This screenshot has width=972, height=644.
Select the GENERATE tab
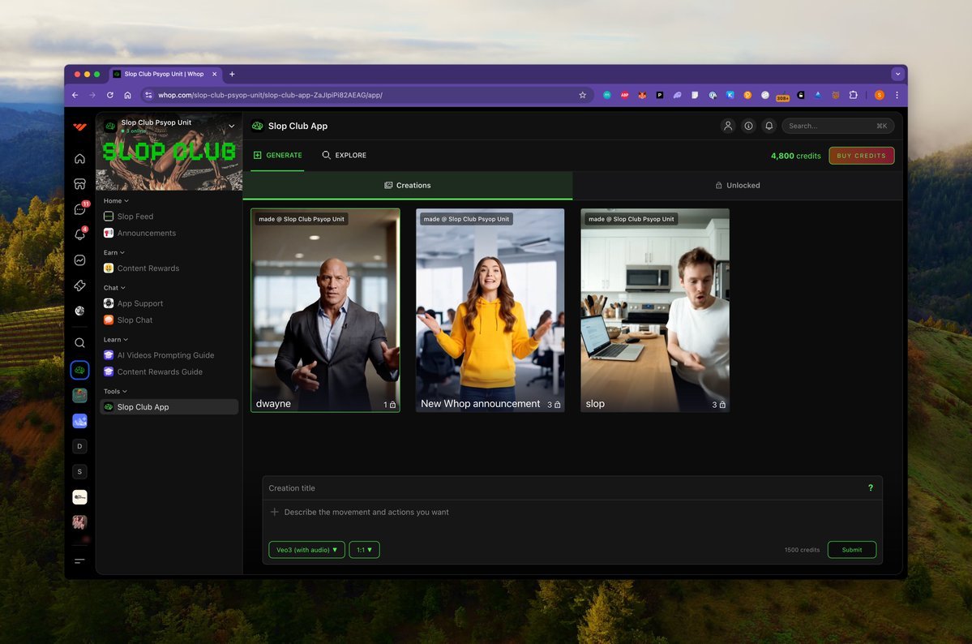278,155
